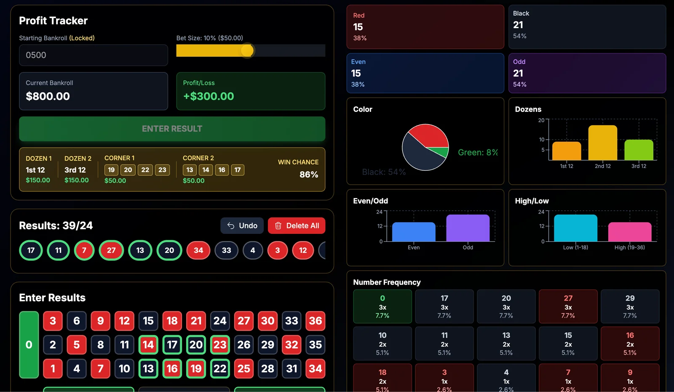The image size is (674, 392).
Task: Select green 0 in Enter Results grid
Action: point(29,345)
